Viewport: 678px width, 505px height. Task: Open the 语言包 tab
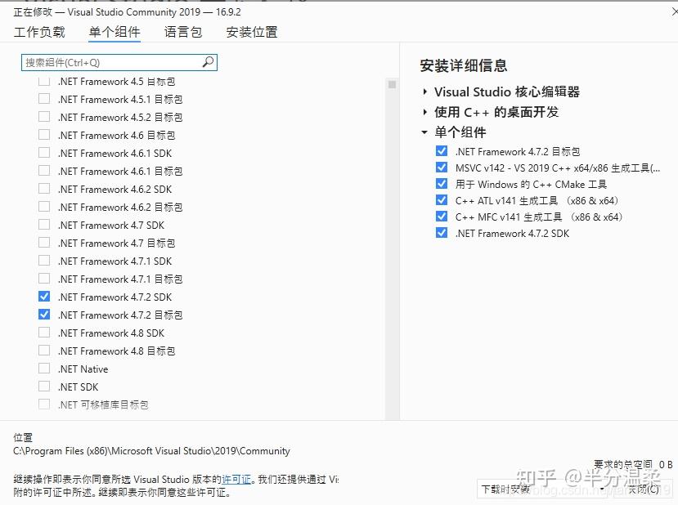[182, 32]
